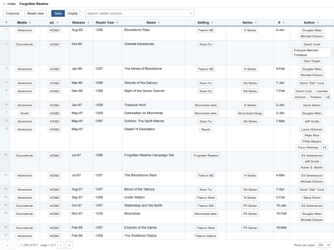
Task: Select Empires of the Sands cell
Action: pyautogui.click(x=153, y=228)
